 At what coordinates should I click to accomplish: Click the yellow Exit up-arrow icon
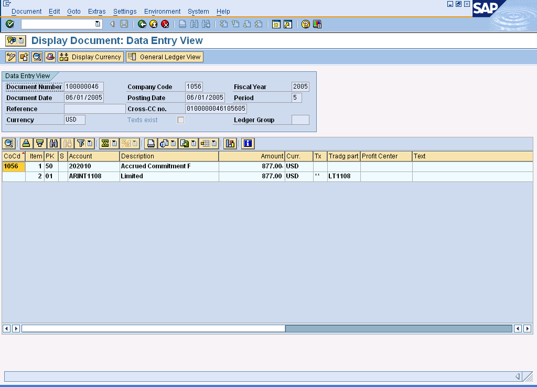(x=154, y=24)
